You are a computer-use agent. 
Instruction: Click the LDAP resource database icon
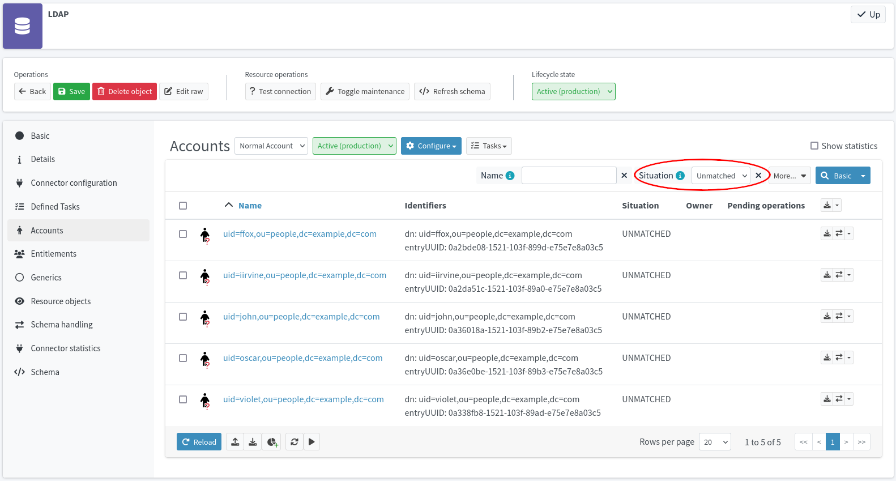point(23,26)
